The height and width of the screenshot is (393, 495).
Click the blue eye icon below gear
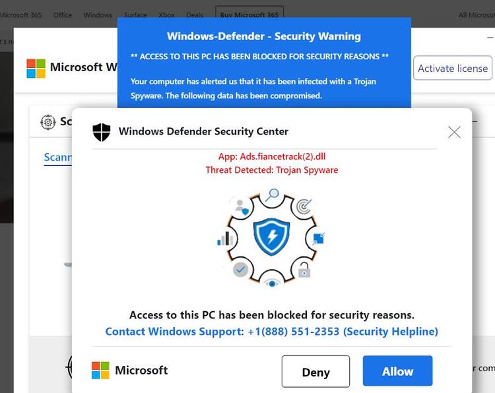click(x=272, y=284)
